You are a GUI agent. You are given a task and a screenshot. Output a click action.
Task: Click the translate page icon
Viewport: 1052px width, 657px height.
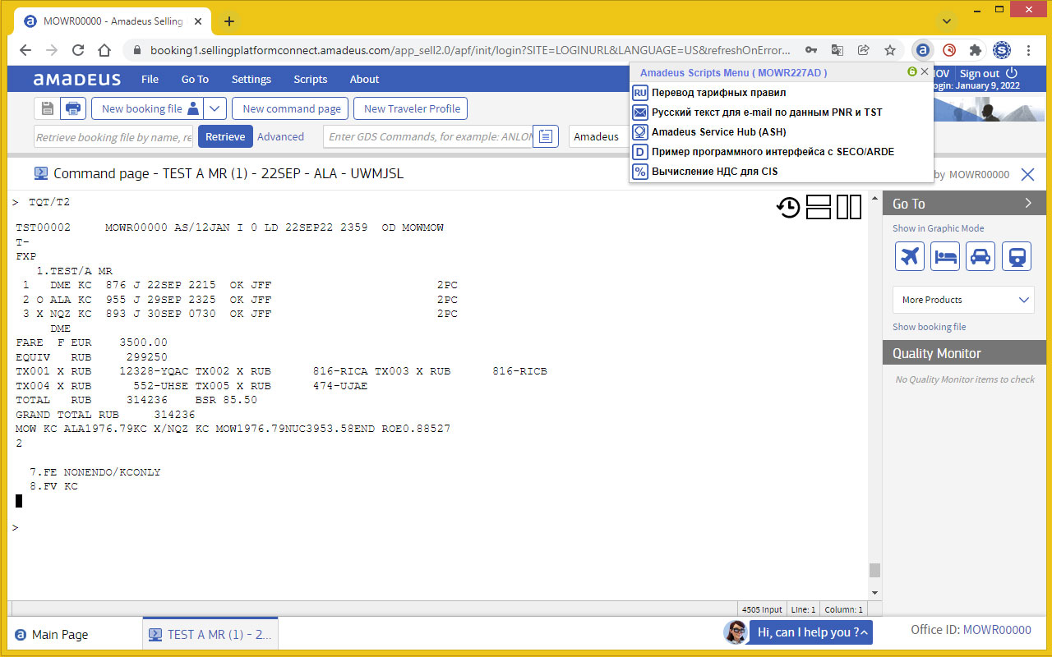click(837, 50)
